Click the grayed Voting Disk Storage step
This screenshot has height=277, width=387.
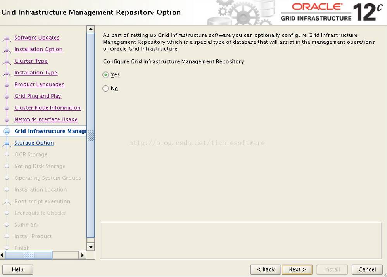pyautogui.click(x=40, y=166)
